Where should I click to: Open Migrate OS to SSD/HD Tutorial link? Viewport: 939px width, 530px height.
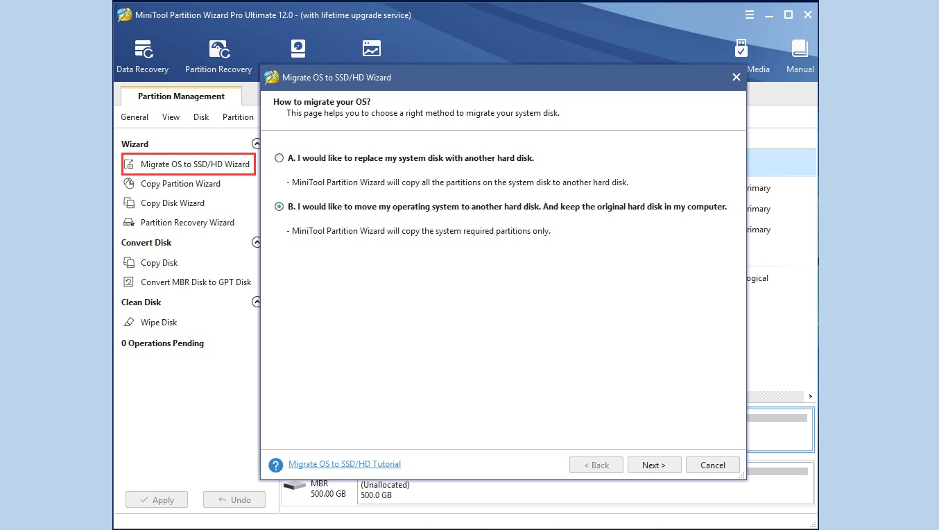345,464
